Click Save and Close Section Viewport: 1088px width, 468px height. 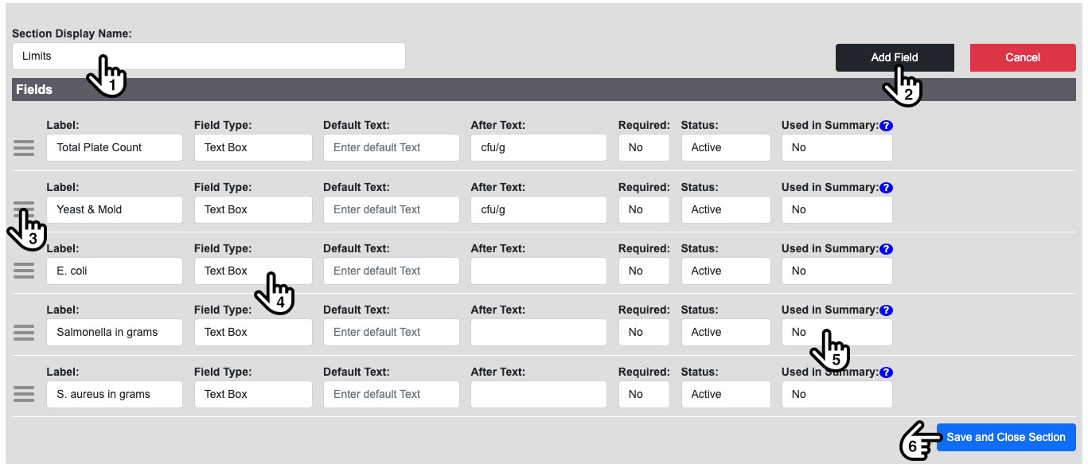pyautogui.click(x=1005, y=437)
